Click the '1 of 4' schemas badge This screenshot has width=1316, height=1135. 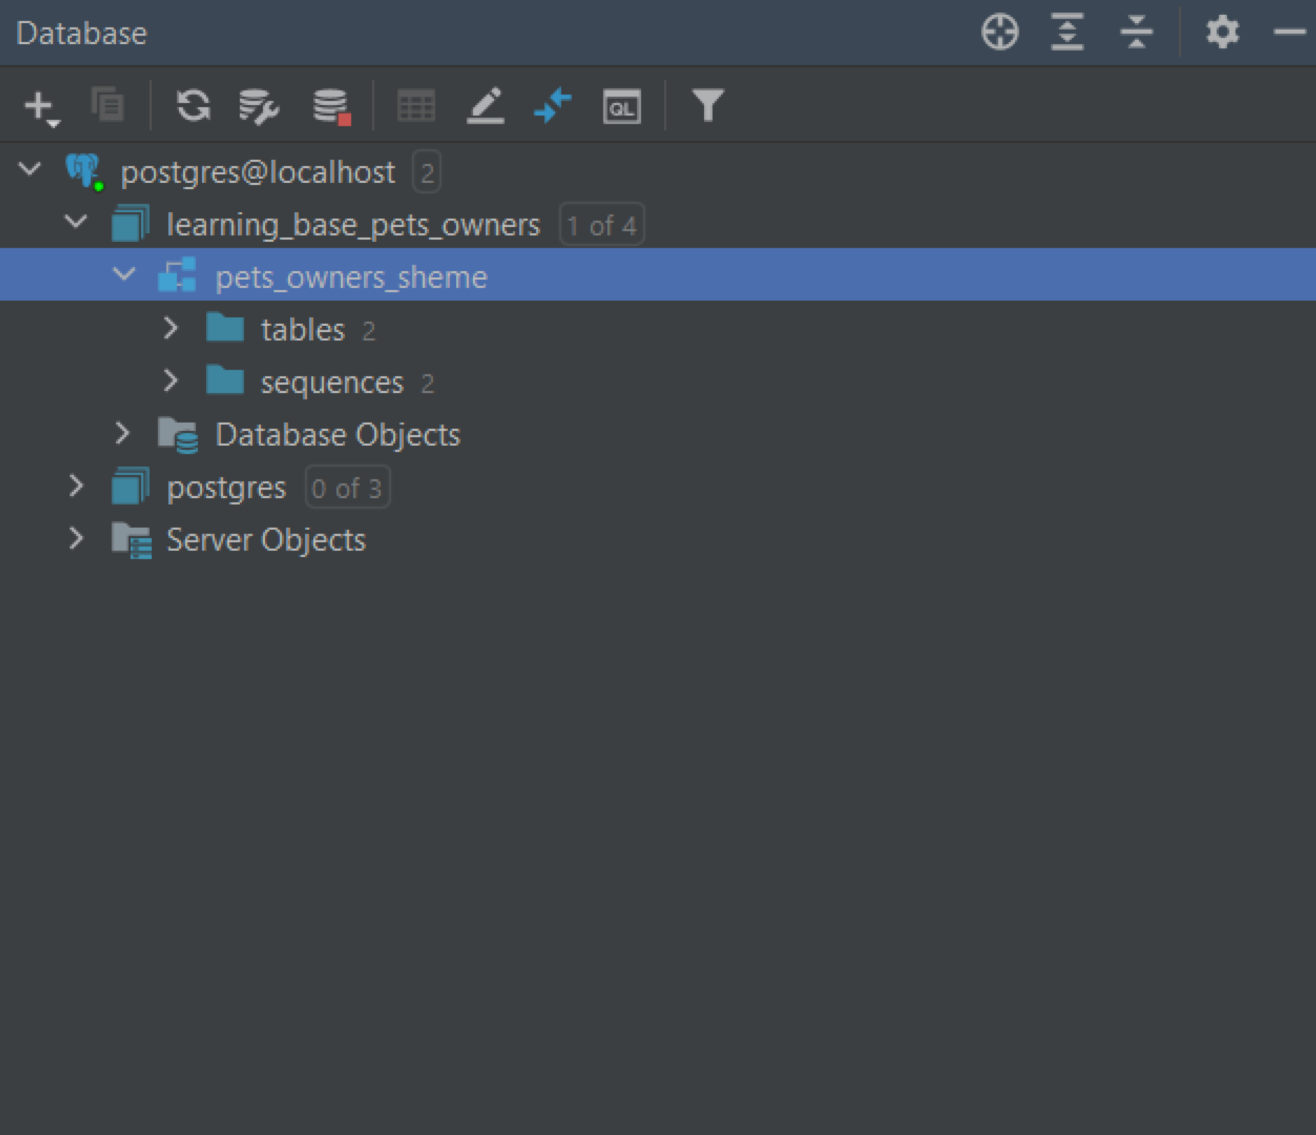(602, 225)
